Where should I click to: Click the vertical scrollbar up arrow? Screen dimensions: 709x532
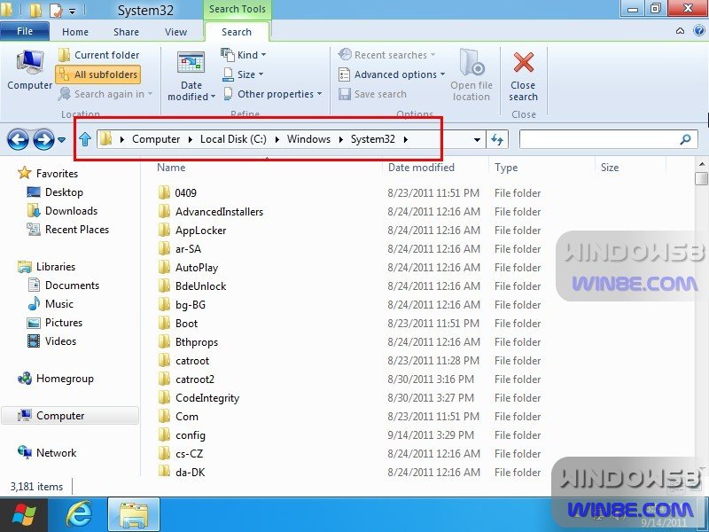(x=702, y=164)
